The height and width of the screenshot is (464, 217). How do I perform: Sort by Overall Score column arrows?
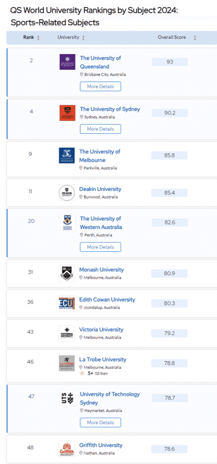(195, 38)
